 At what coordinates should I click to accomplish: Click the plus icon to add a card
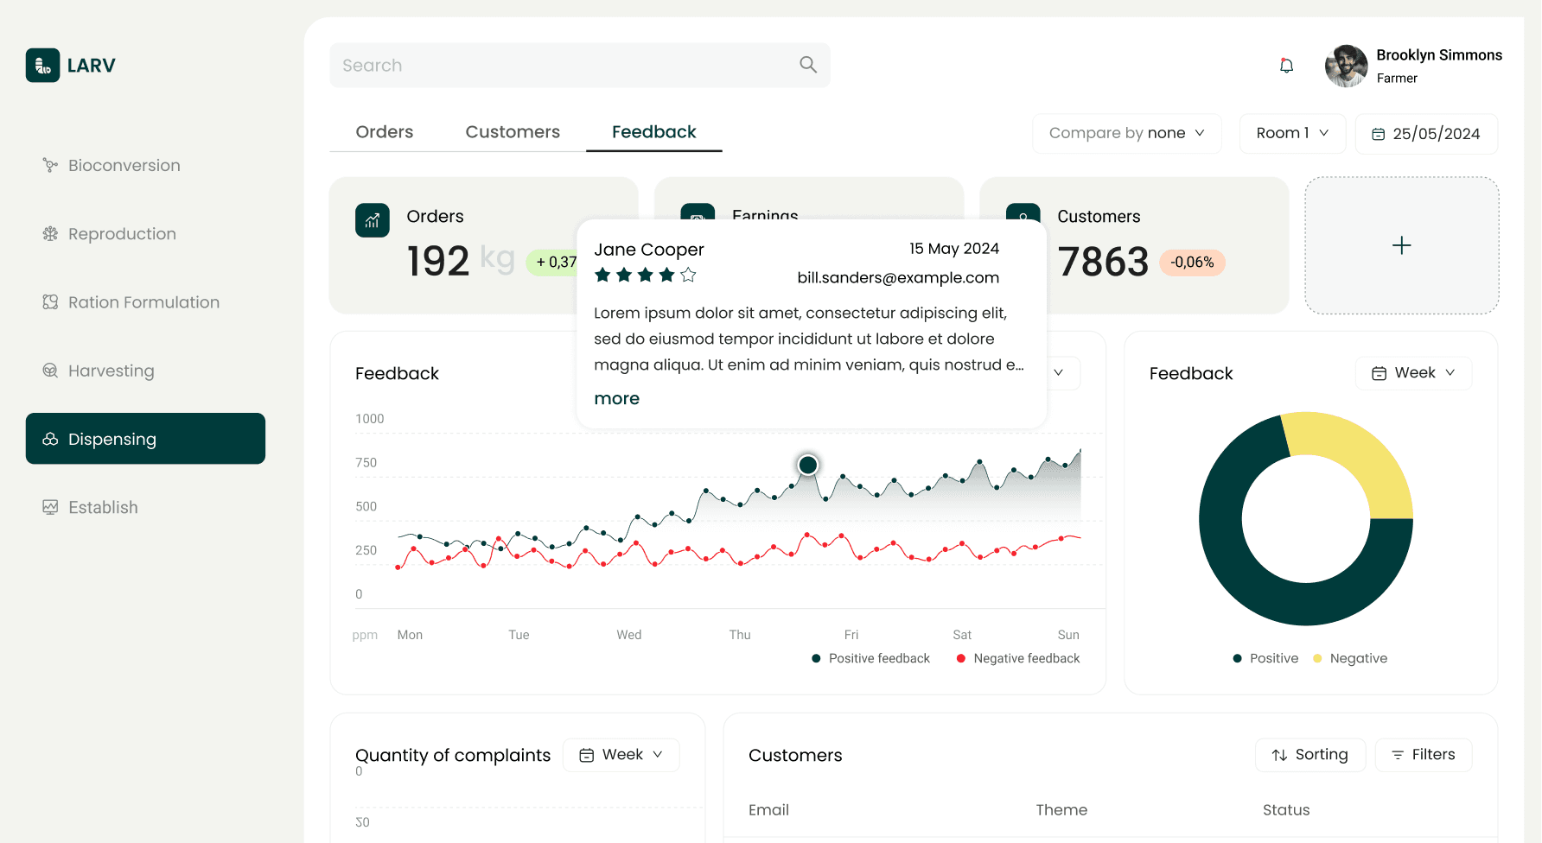coord(1401,246)
